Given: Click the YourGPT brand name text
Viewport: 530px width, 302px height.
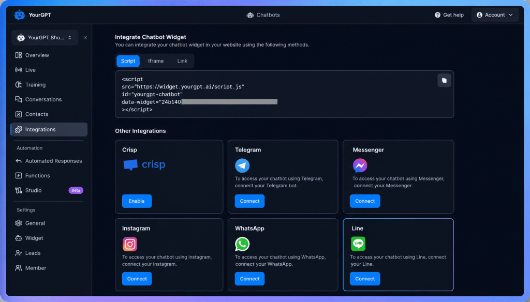Looking at the screenshot, I should (40, 15).
